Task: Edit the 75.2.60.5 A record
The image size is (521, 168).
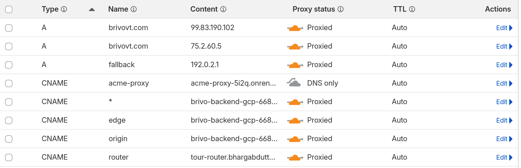Action: [502, 46]
